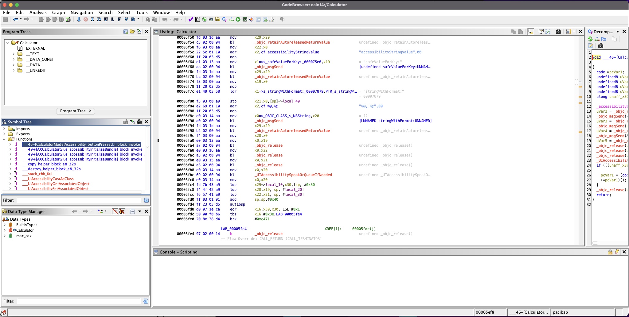Clear the console with the pencil icon

617,252
